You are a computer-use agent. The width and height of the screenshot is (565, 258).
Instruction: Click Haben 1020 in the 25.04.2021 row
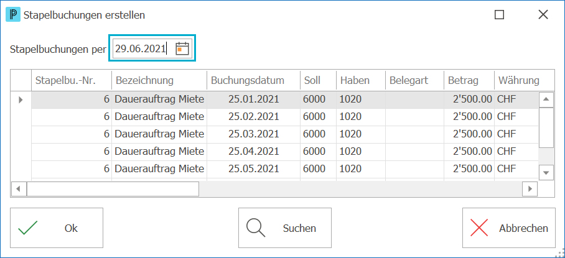pyautogui.click(x=361, y=151)
